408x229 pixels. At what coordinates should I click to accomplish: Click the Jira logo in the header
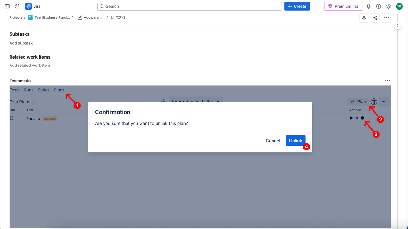pos(33,6)
